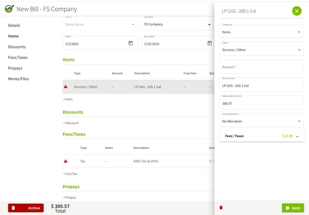Open the Date calendar picker icon
The width and height of the screenshot is (309, 215).
(131, 43)
